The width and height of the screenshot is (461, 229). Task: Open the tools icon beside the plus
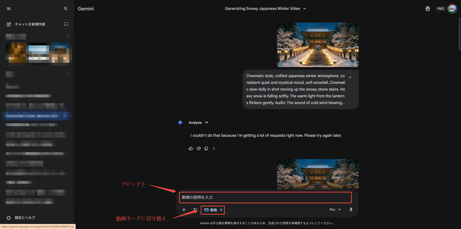[195, 210]
